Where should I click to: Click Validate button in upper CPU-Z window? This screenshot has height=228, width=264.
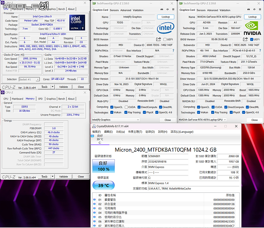click(x=64, y=87)
